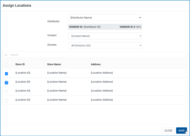
Task: Toggle the select-all checkbox in table header
Action: point(7,64)
